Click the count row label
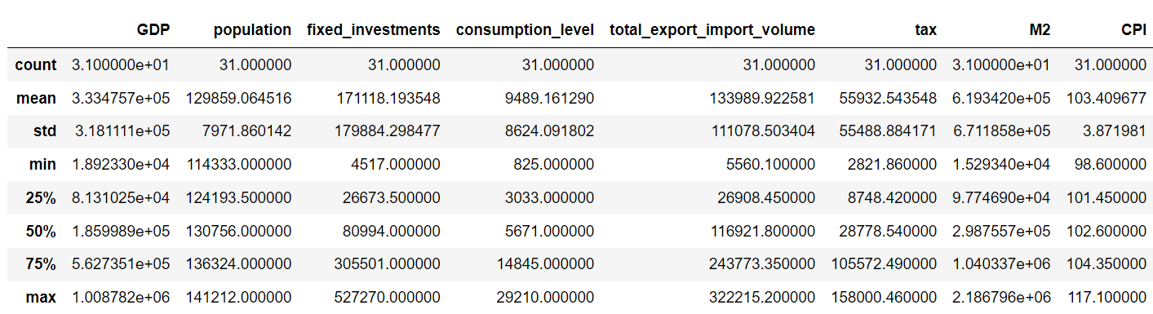The width and height of the screenshot is (1153, 314). click(36, 64)
